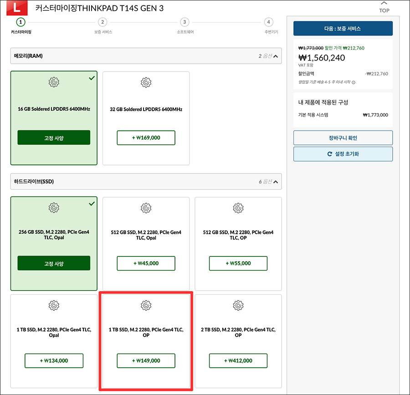Click gear icon on 1 TB OP SSD card
Viewport: 410px width, 395px height.
click(146, 305)
